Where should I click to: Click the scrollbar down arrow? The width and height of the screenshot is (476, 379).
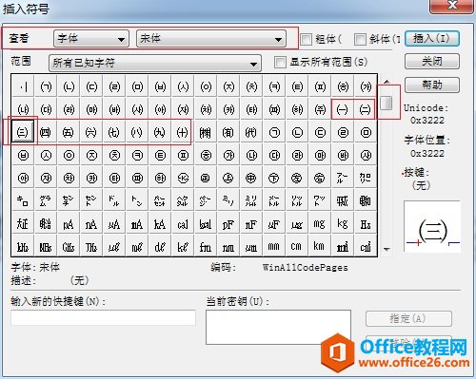click(x=387, y=249)
